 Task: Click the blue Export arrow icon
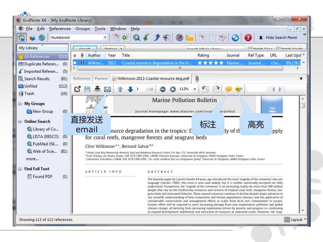pyautogui.click(x=157, y=38)
